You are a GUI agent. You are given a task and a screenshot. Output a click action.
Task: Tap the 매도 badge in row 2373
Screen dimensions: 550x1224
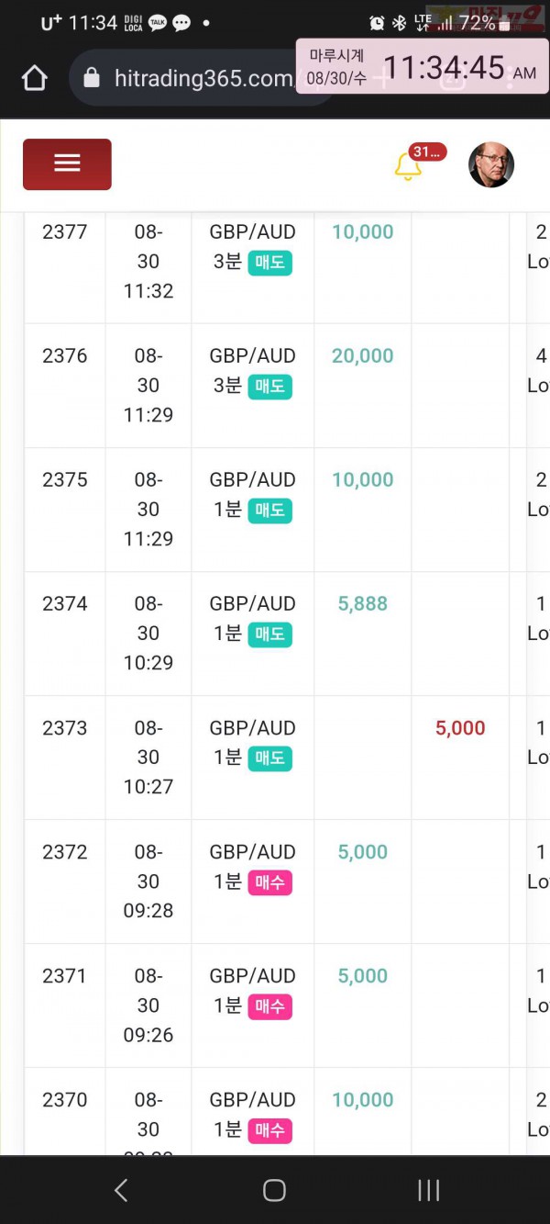tap(270, 758)
